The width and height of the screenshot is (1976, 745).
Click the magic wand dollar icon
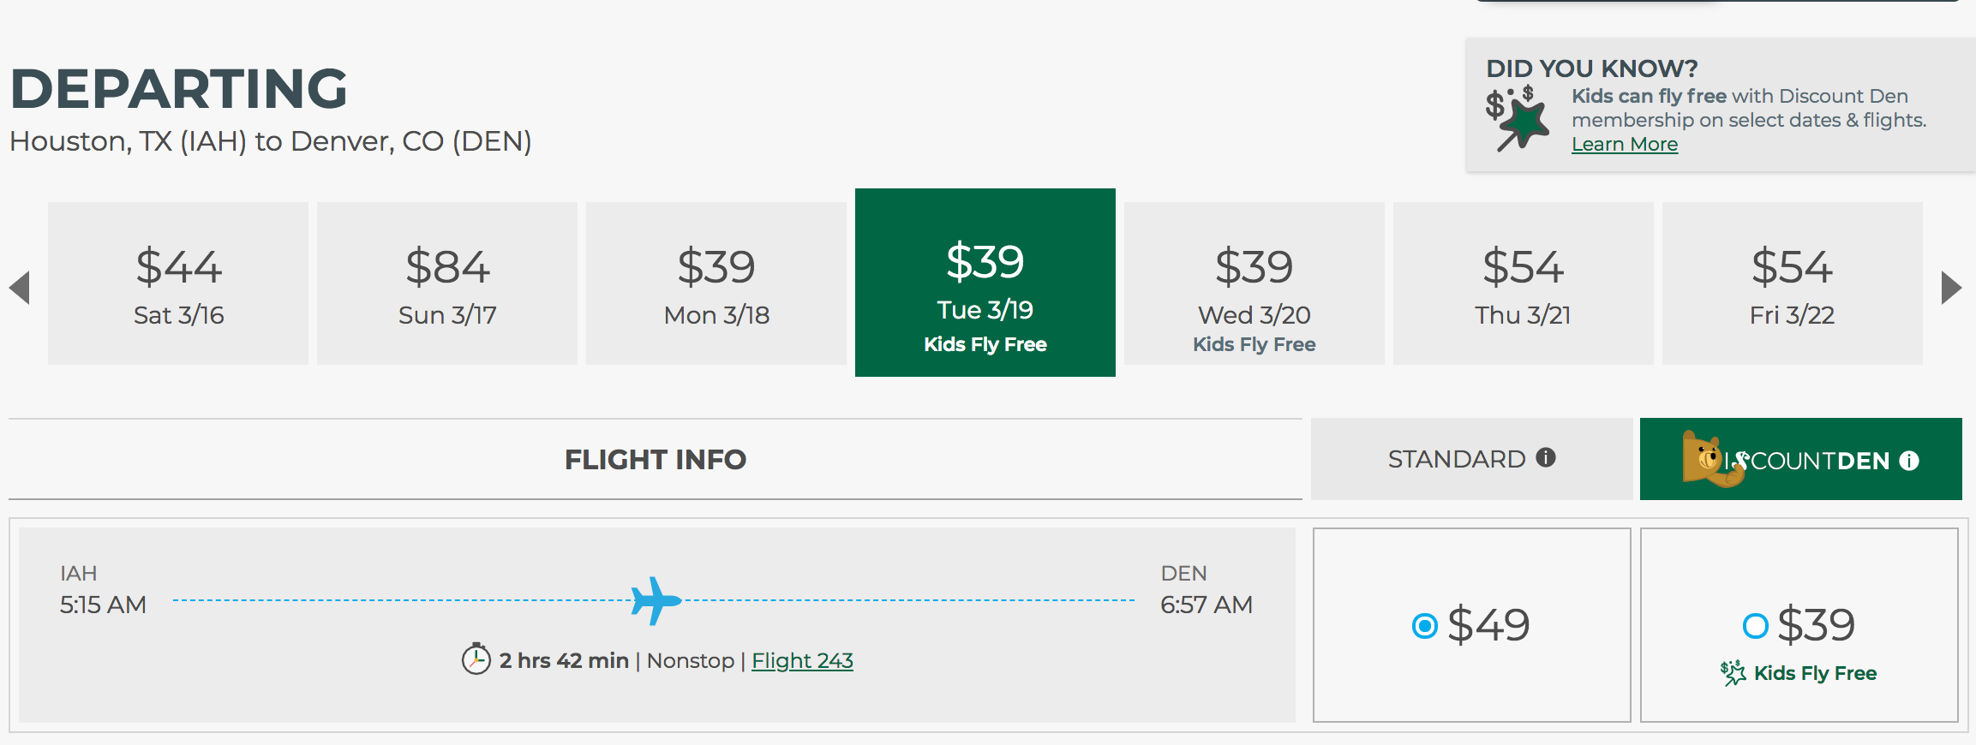pos(1518,118)
